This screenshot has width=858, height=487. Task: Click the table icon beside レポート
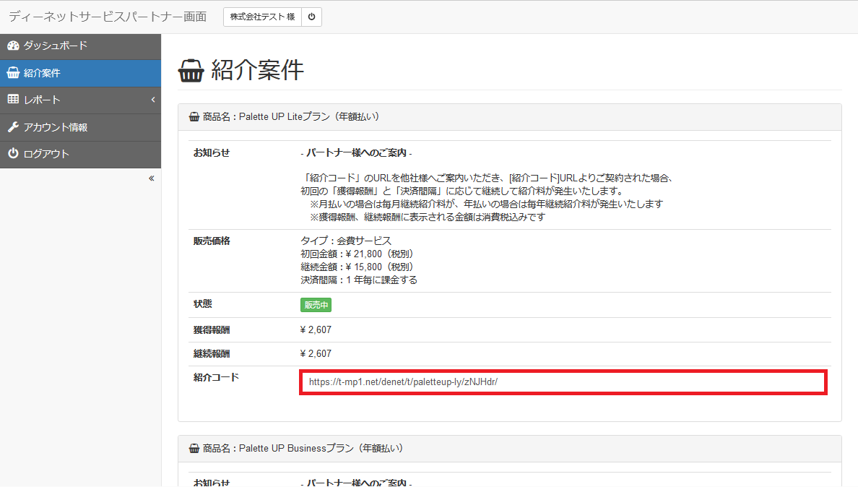13,99
